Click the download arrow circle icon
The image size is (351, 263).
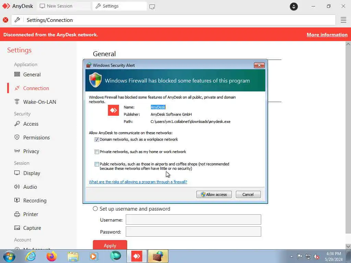click(294, 7)
